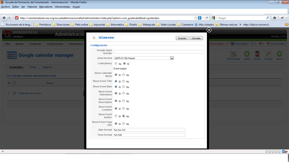Open the Zona horaria dropdown
Image resolution: width=289 pixels, height=162 pixels.
pyautogui.click(x=172, y=58)
